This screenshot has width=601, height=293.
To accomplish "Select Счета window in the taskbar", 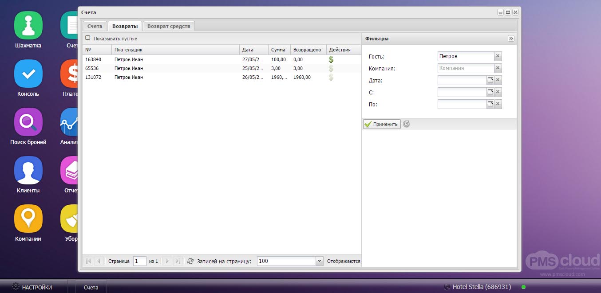I will click(x=91, y=287).
